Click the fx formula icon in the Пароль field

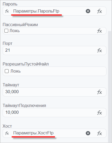click(x=99, y=11)
